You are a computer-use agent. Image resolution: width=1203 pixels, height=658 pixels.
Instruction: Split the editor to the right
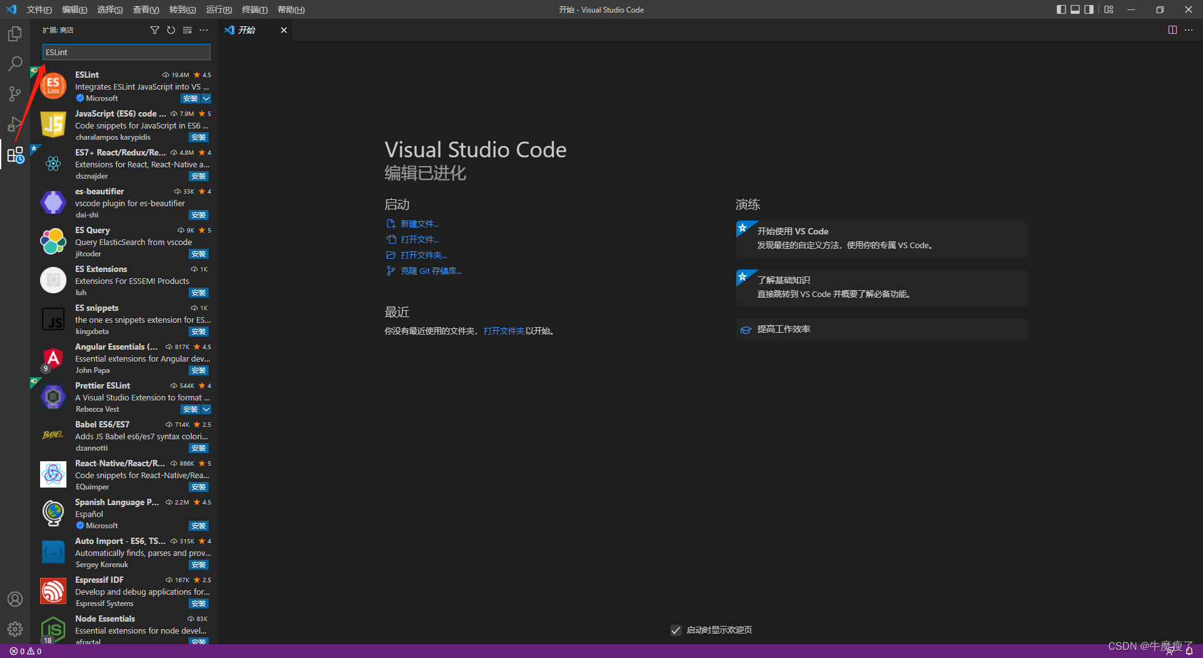(x=1172, y=30)
